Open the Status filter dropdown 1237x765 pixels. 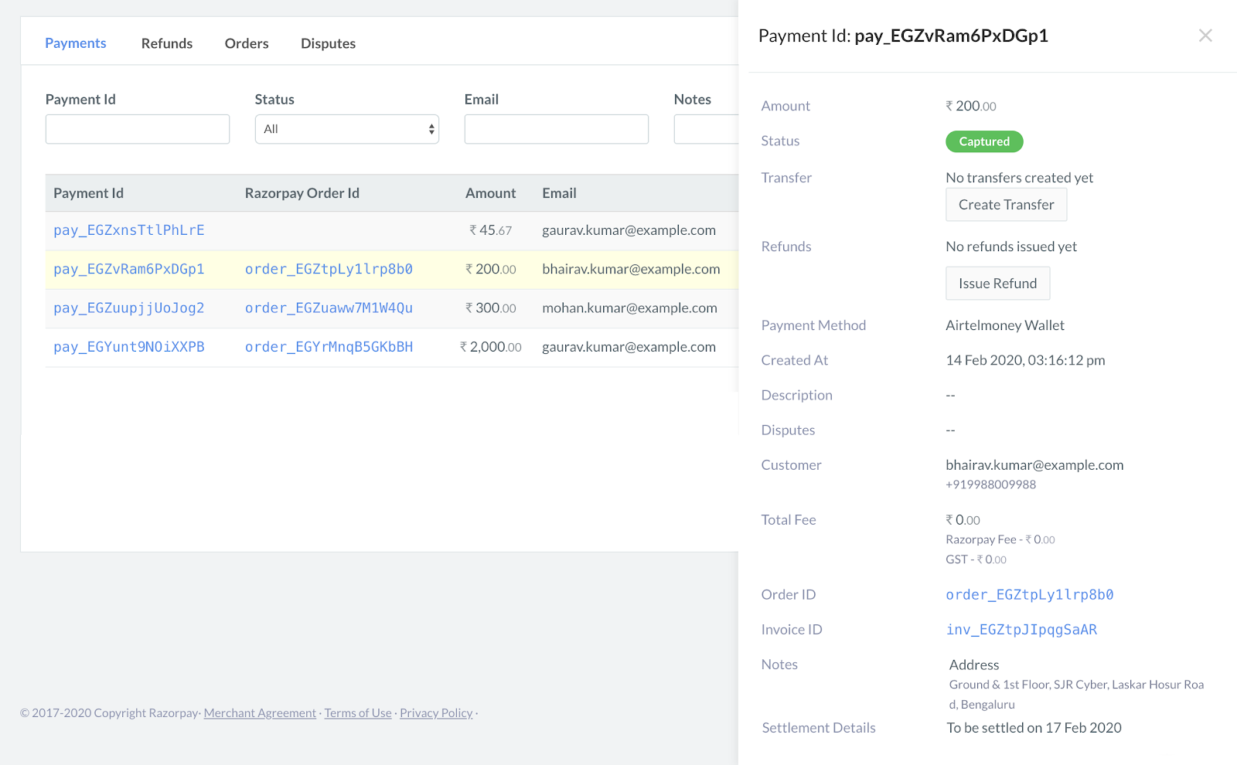point(346,128)
